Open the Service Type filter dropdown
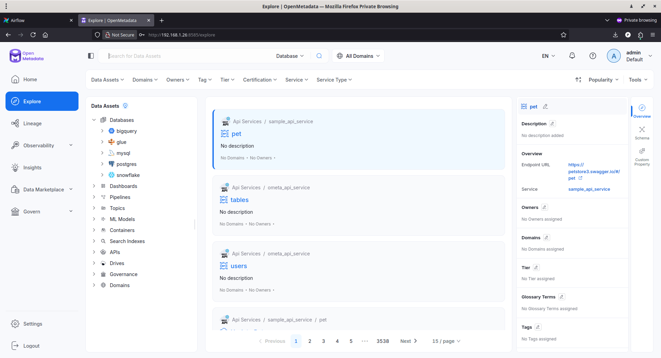The image size is (661, 358). (x=334, y=80)
